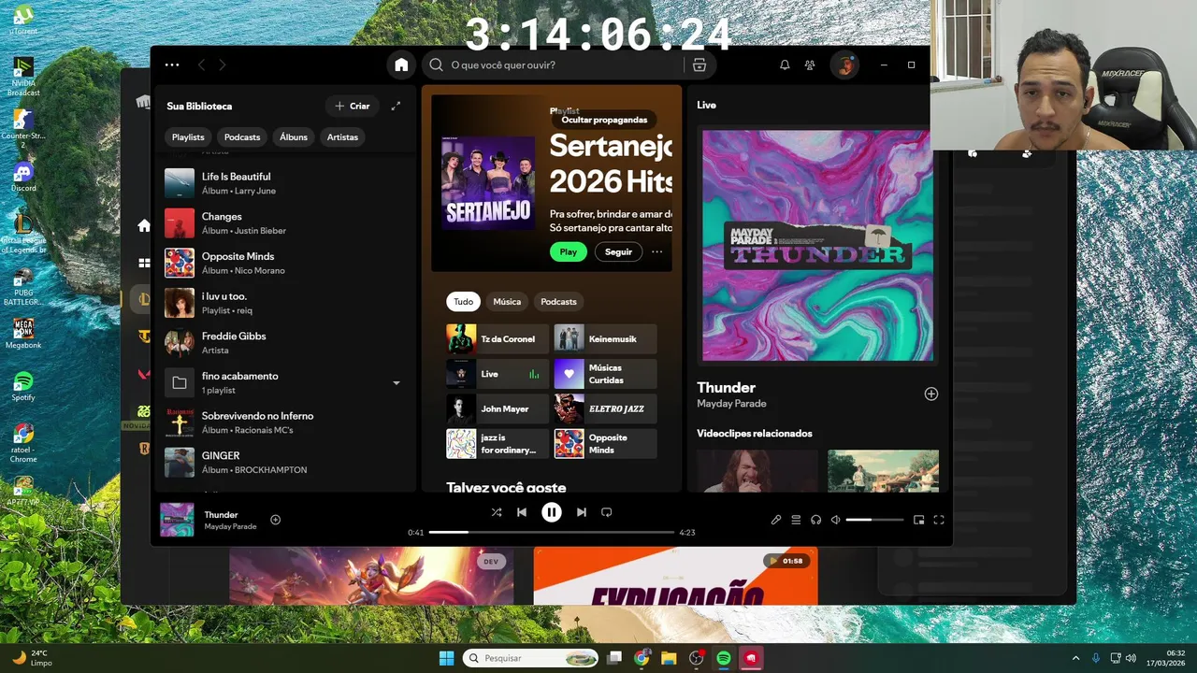Filter library by Podcasts
The image size is (1197, 673).
(x=242, y=137)
